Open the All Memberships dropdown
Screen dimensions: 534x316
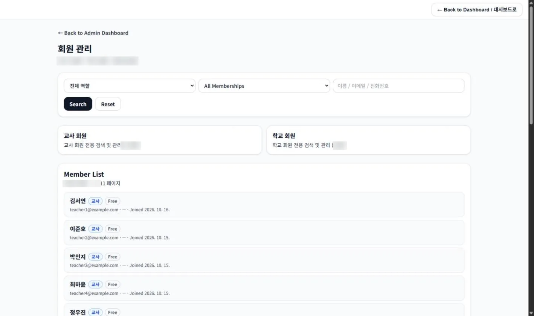(x=264, y=86)
